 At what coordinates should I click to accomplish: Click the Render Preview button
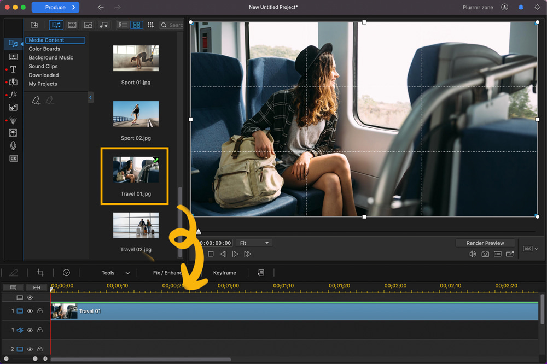(485, 243)
